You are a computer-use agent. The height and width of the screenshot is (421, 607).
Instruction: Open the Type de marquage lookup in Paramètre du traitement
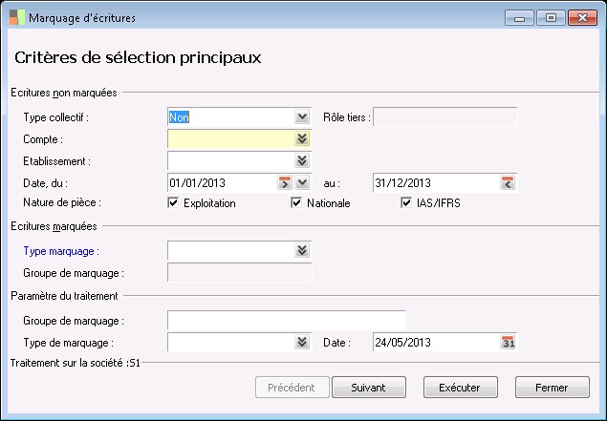(302, 342)
